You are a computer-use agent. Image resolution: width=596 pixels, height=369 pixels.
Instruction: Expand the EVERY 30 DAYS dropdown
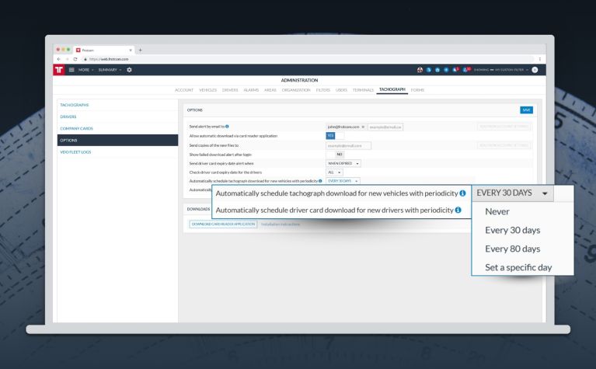(x=514, y=193)
